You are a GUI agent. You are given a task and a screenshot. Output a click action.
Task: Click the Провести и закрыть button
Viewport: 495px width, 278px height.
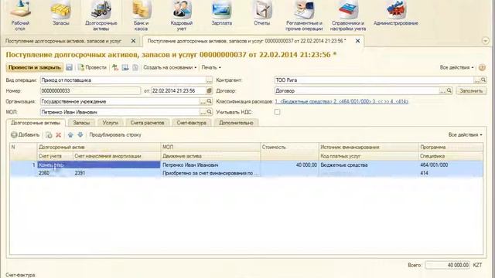click(x=34, y=67)
